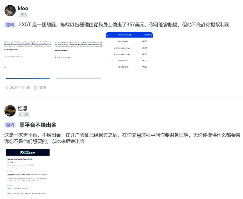
Task: Click the date 2024-11-08
Action: click(x=20, y=88)
